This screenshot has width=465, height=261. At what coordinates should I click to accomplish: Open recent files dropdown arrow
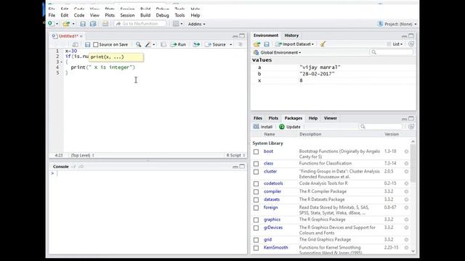coord(73,24)
